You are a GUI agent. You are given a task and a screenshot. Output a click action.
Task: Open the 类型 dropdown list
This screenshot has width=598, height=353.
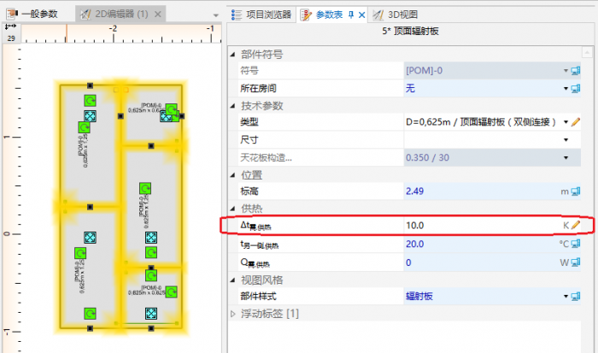point(565,122)
